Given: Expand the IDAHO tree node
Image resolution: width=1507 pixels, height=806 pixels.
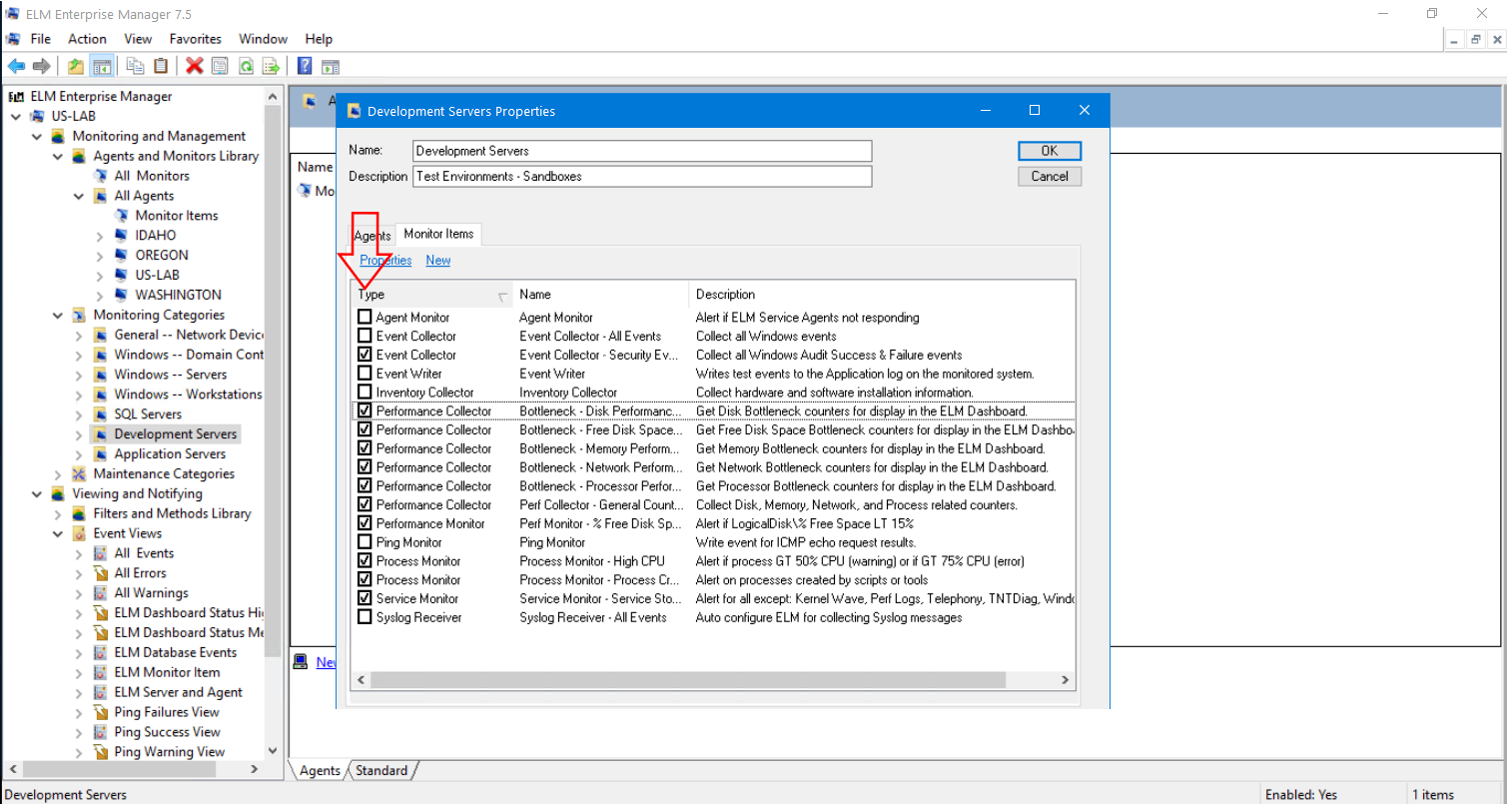Looking at the screenshot, I should click(99, 236).
